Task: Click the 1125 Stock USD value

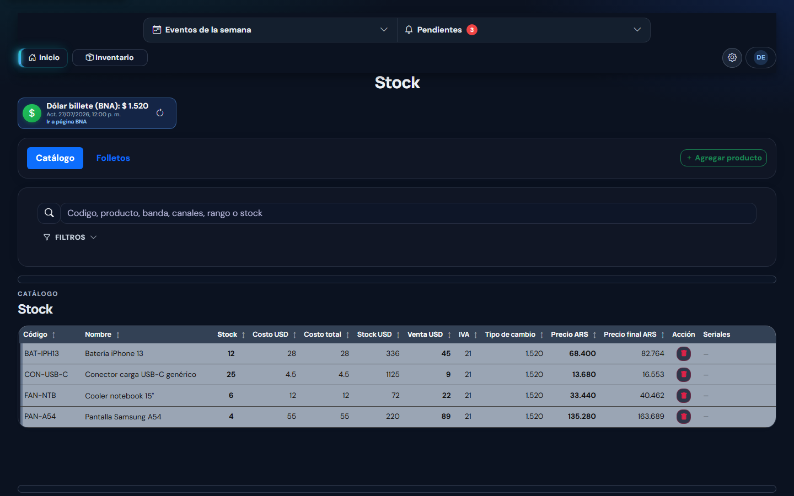Action: (393, 374)
